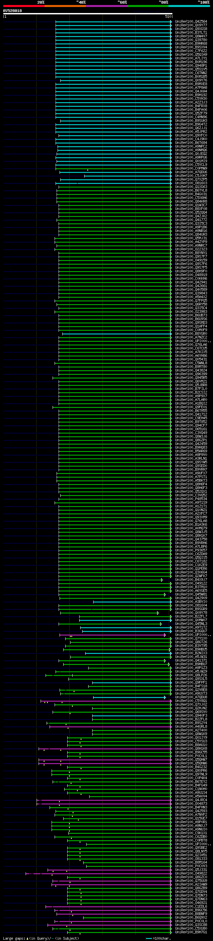
Task: Open the UniRef100_B9MXE8 hit
Action: pyautogui.click(x=191, y=84)
